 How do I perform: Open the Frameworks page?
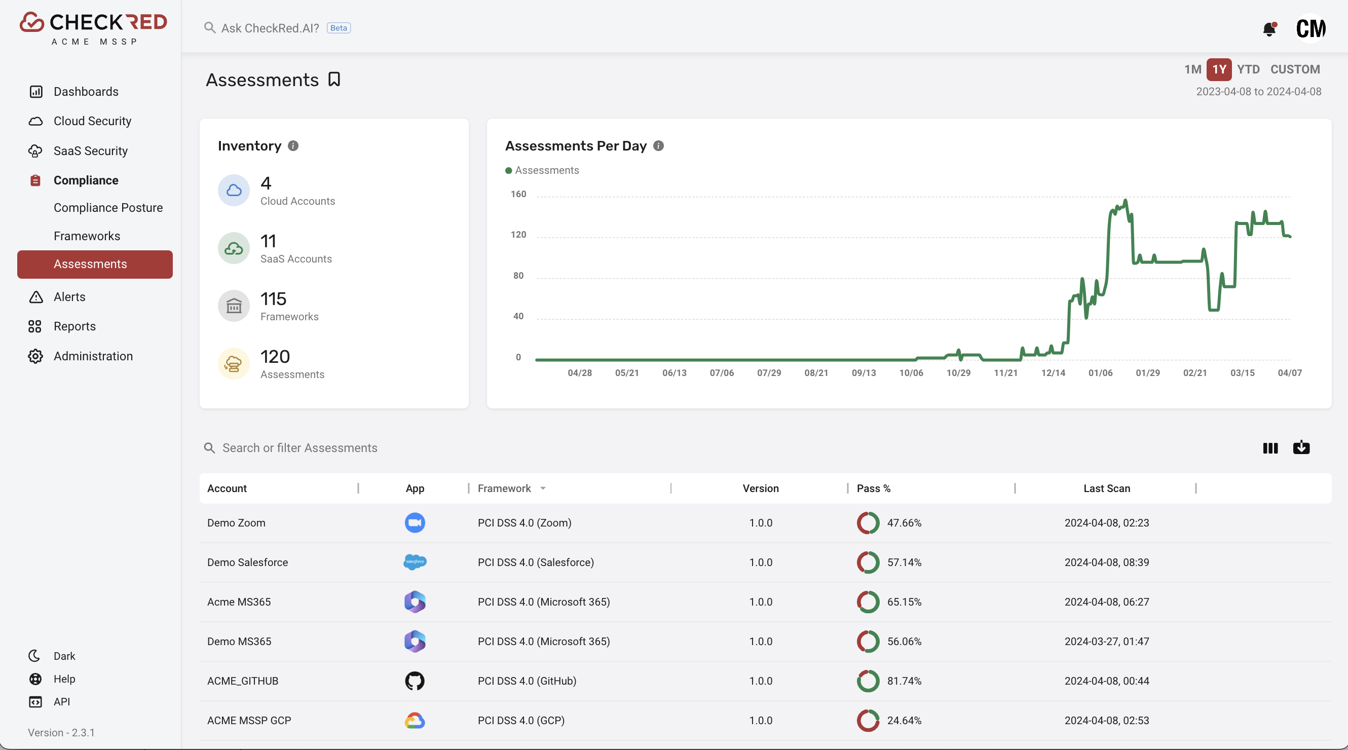tap(87, 236)
